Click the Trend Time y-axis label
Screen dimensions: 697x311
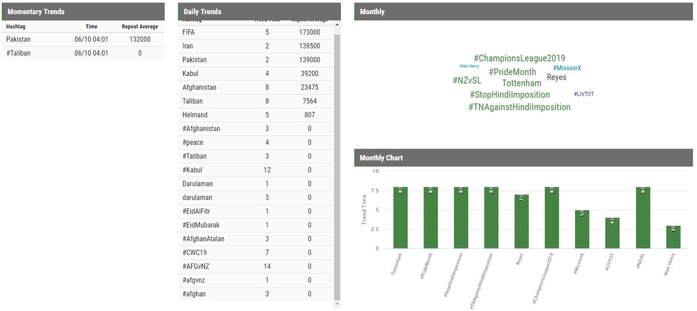pos(364,210)
